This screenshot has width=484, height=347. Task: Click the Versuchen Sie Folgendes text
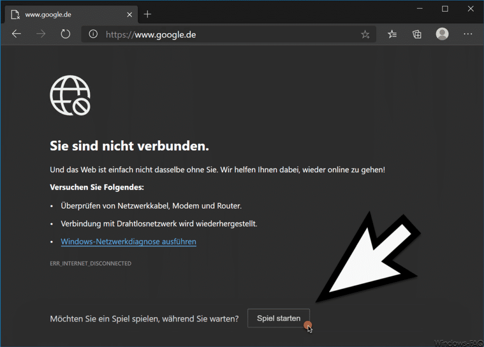click(97, 187)
